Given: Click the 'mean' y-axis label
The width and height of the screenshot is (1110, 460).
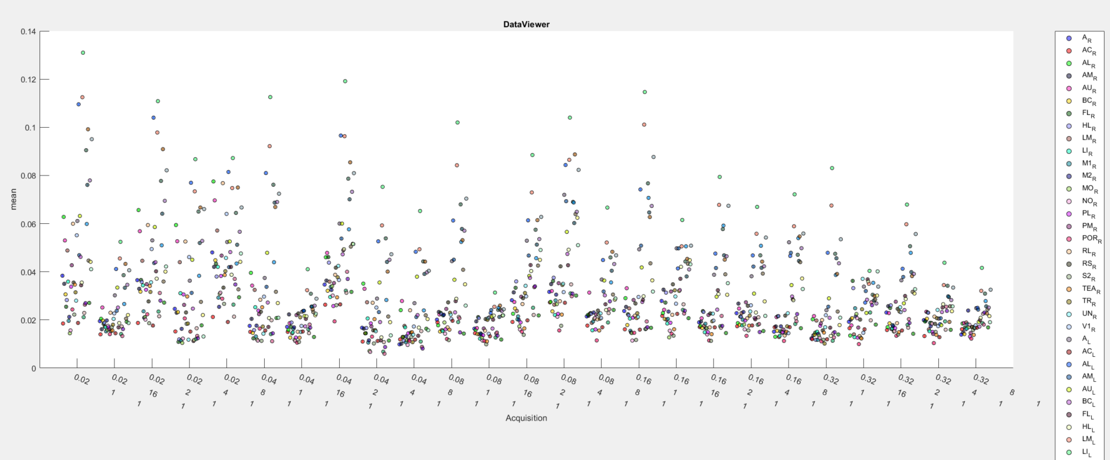Looking at the screenshot, I should pos(14,199).
